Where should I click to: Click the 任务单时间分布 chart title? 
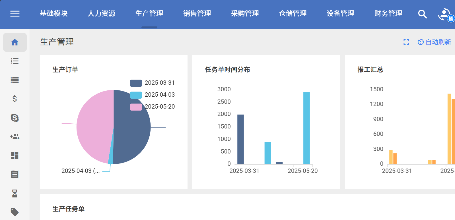click(x=227, y=70)
